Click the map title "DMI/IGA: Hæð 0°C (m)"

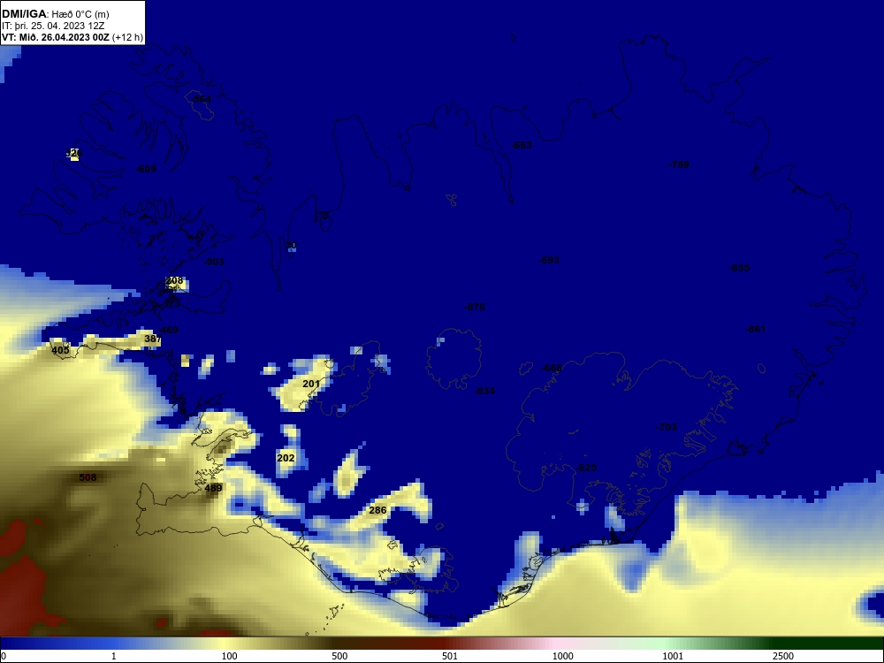pos(55,14)
